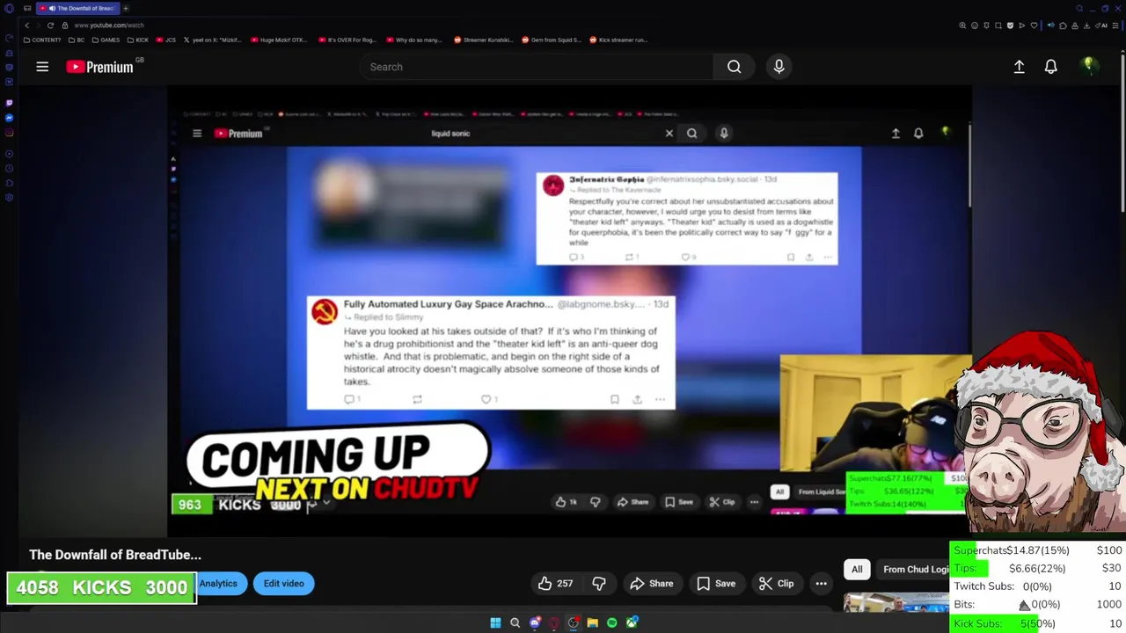Open the send flow arrow icon
The image size is (1126, 633).
point(1022,25)
